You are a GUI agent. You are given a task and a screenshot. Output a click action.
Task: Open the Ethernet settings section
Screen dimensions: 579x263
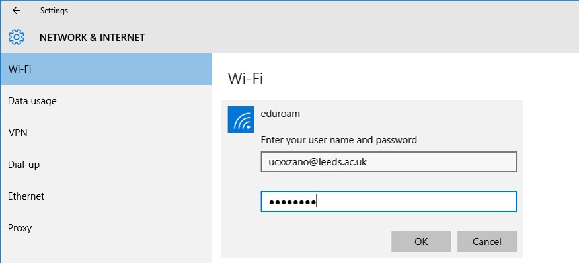tap(106, 196)
